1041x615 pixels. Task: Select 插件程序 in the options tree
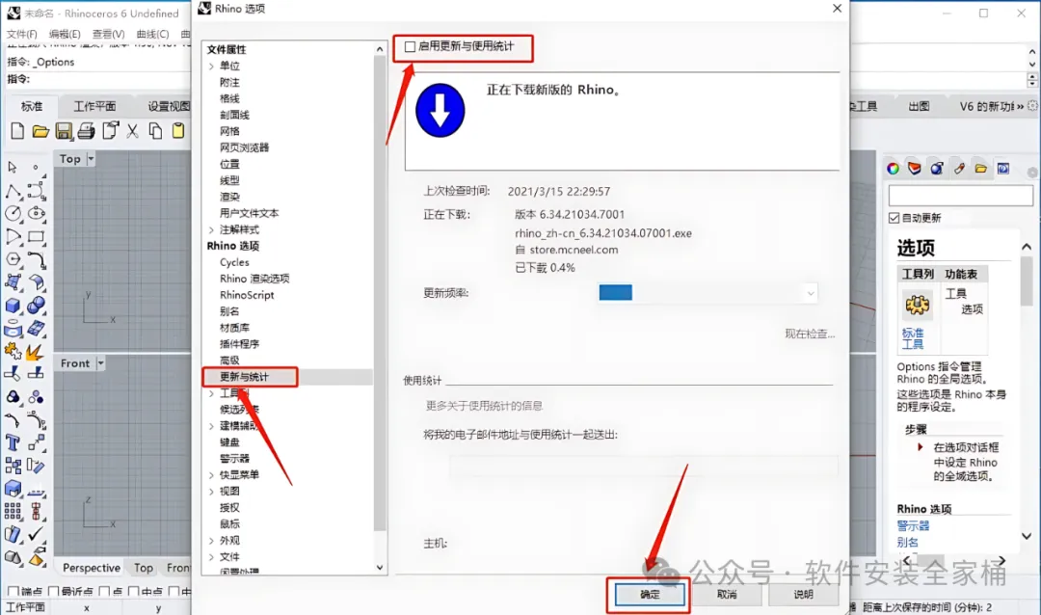pos(240,344)
